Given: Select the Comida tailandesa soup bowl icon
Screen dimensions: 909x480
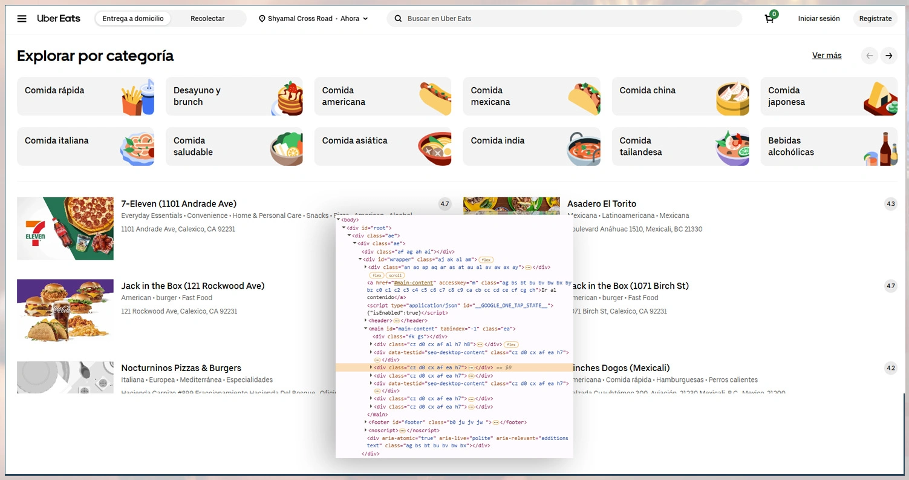Looking at the screenshot, I should (x=732, y=149).
